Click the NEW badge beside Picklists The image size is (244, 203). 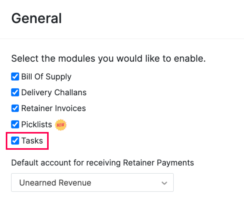[61, 125]
